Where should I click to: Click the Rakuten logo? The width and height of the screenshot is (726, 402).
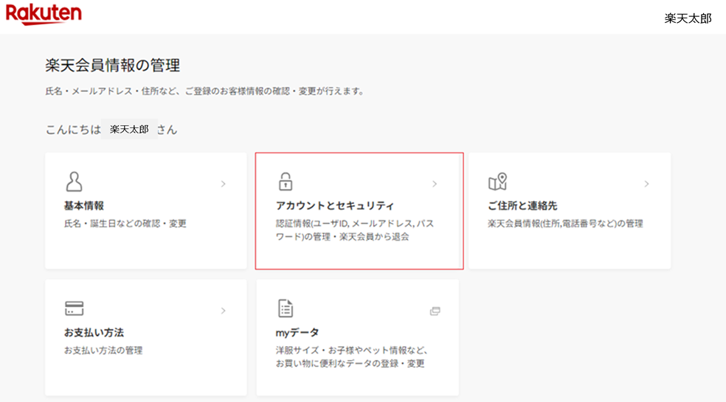[44, 14]
